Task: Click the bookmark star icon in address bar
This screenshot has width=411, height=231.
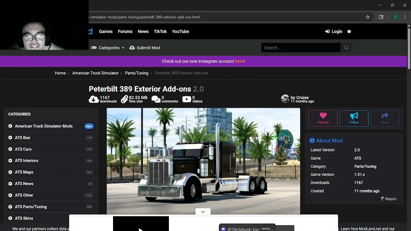Action: point(368,17)
